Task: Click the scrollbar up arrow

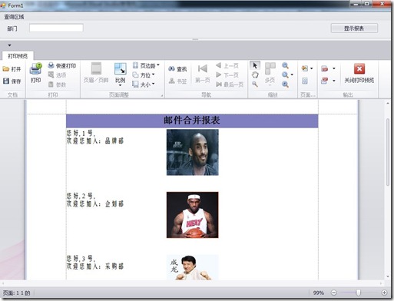Action: 388,104
